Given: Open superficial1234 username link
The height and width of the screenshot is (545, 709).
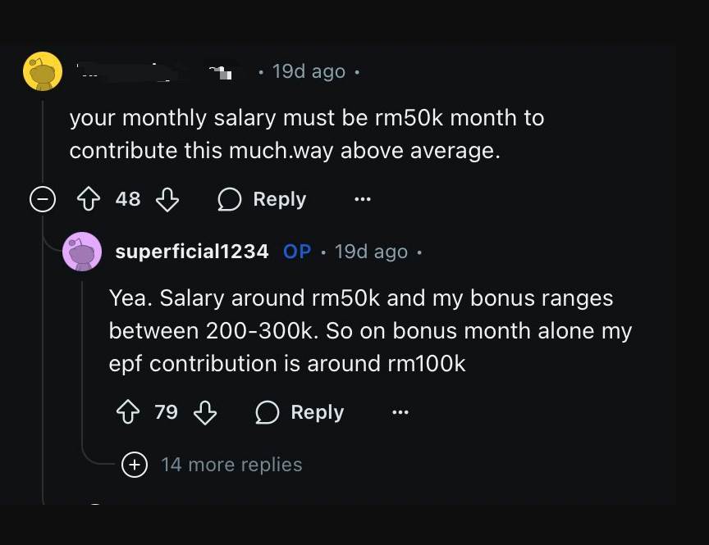Looking at the screenshot, I should (192, 252).
